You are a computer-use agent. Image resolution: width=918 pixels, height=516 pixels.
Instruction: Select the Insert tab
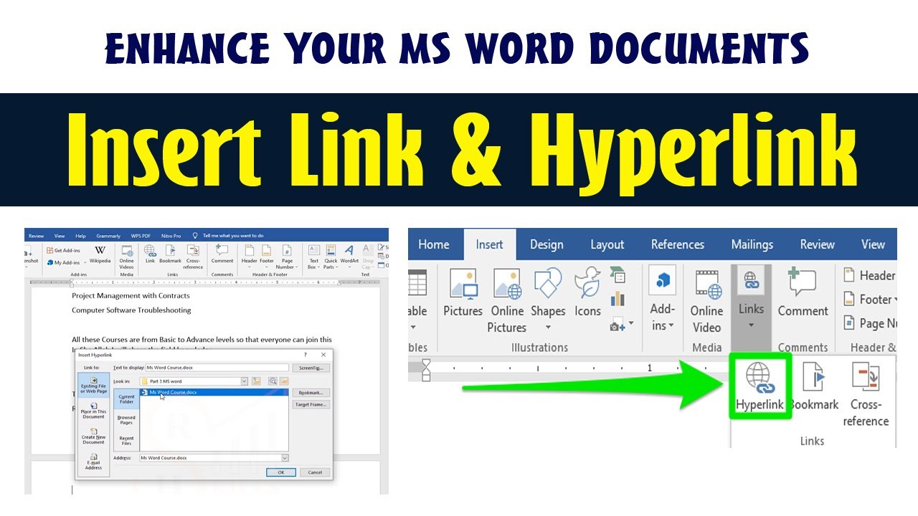coord(489,244)
